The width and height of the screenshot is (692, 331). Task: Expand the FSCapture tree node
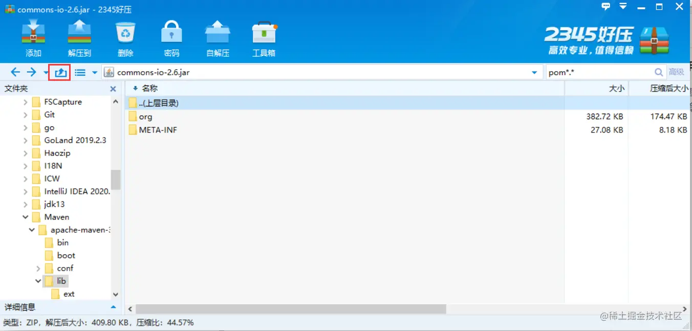pyautogui.click(x=26, y=102)
